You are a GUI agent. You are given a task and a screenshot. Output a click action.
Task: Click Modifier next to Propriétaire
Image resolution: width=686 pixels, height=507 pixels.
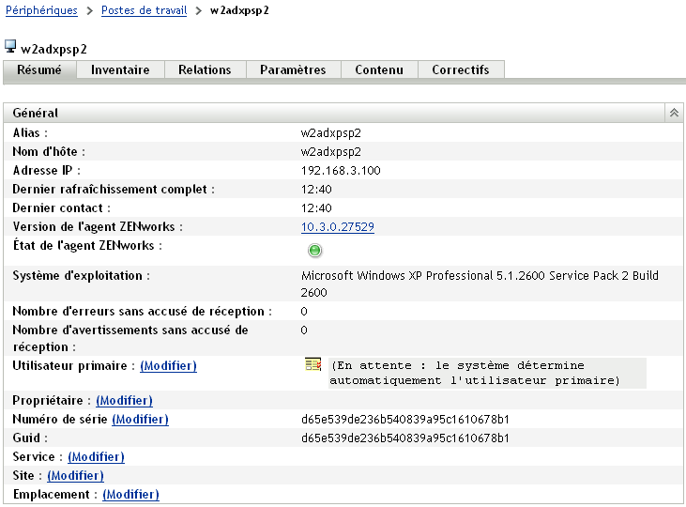click(124, 401)
